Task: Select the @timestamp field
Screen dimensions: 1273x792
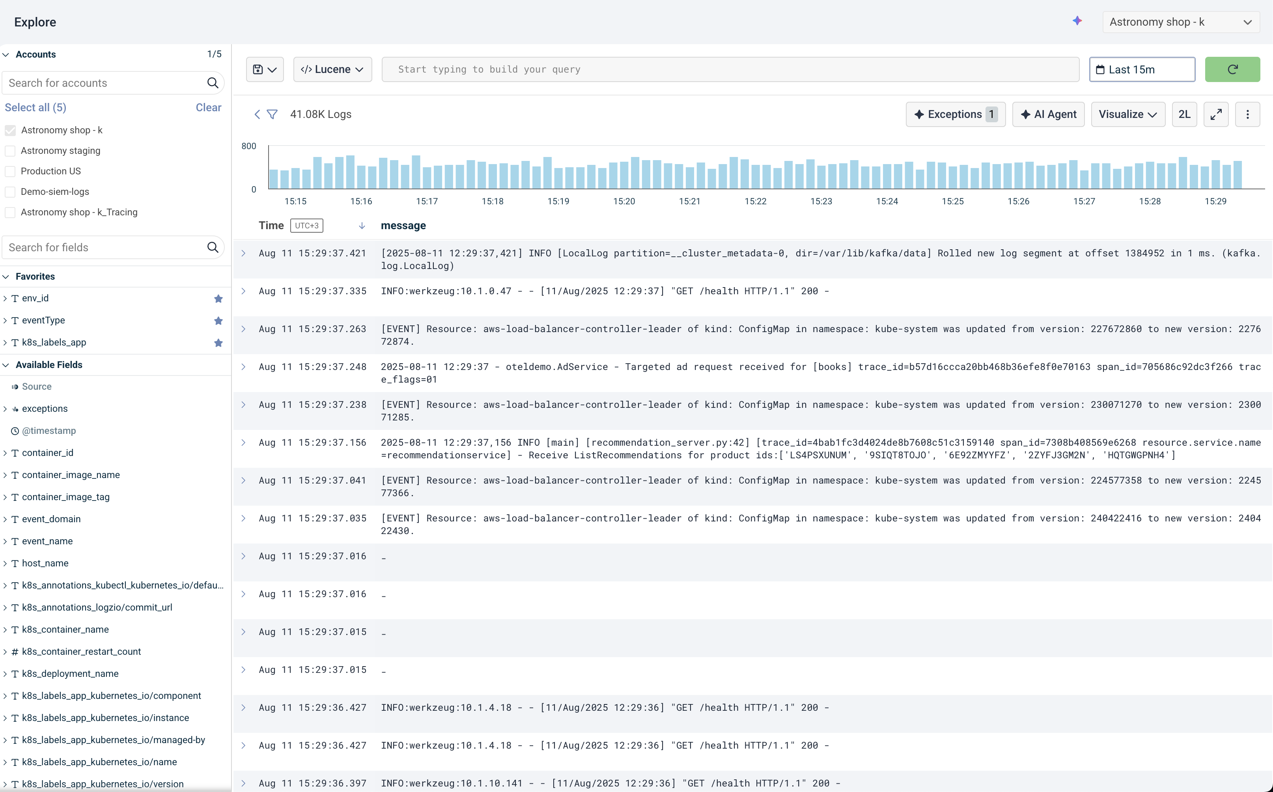Action: [49, 431]
